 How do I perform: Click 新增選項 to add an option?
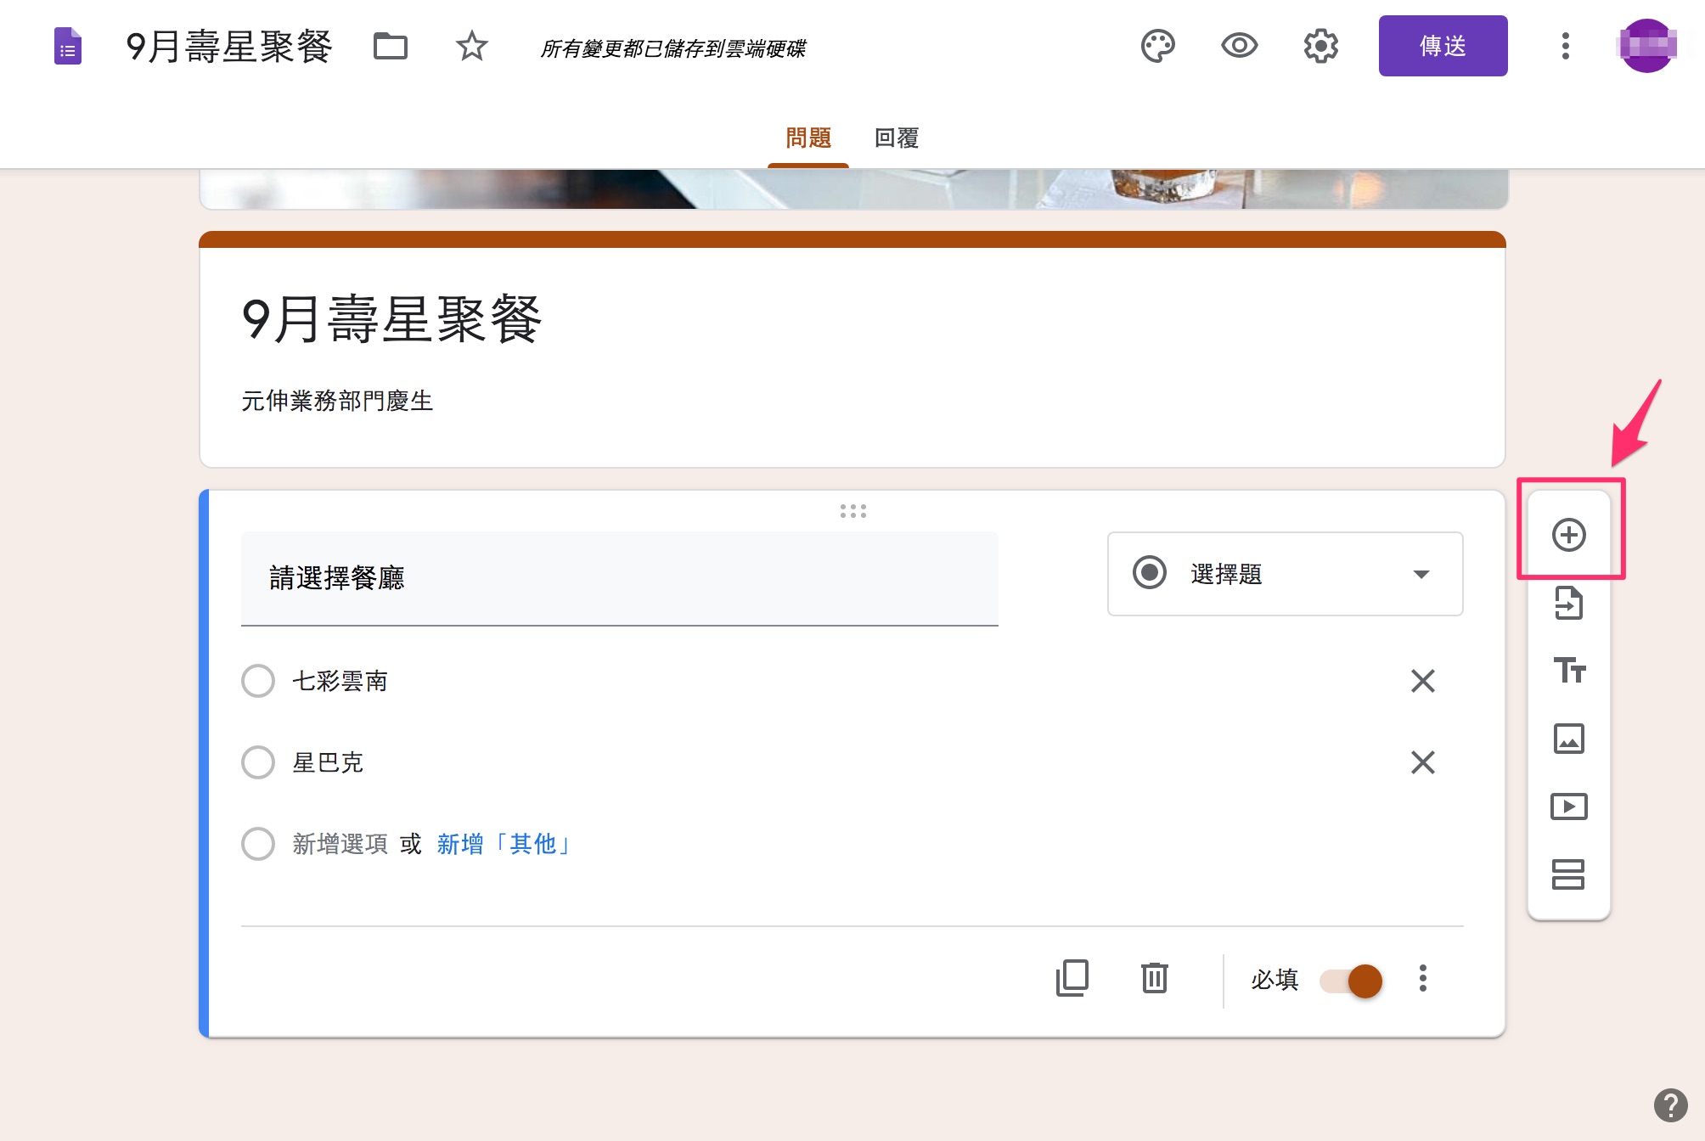pos(340,844)
